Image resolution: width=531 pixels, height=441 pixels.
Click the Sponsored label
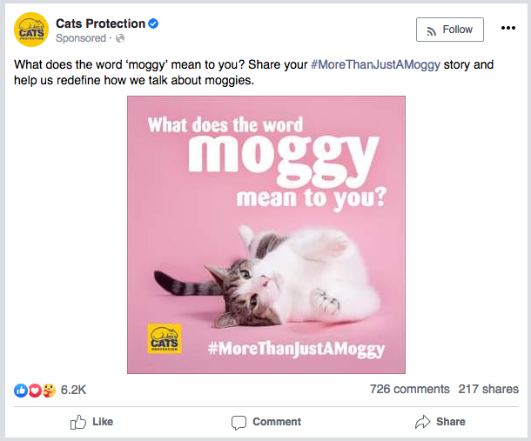click(81, 38)
